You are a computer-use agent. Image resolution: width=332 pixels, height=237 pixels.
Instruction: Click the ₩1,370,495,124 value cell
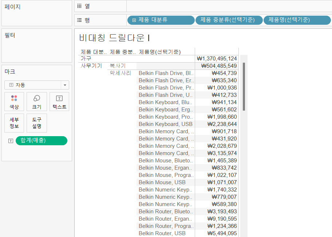click(x=217, y=59)
